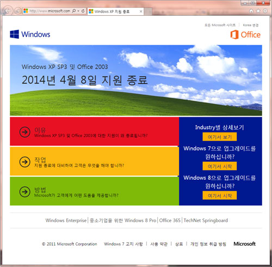The image size is (272, 267).
Task: Open the 모든 Microsoft 사이트 link
Action: coord(220,25)
